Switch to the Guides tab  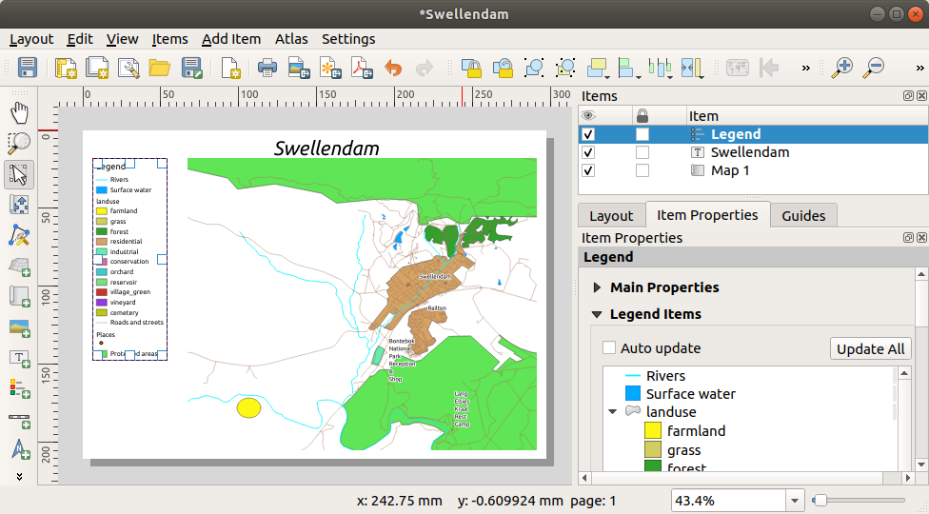coord(803,215)
